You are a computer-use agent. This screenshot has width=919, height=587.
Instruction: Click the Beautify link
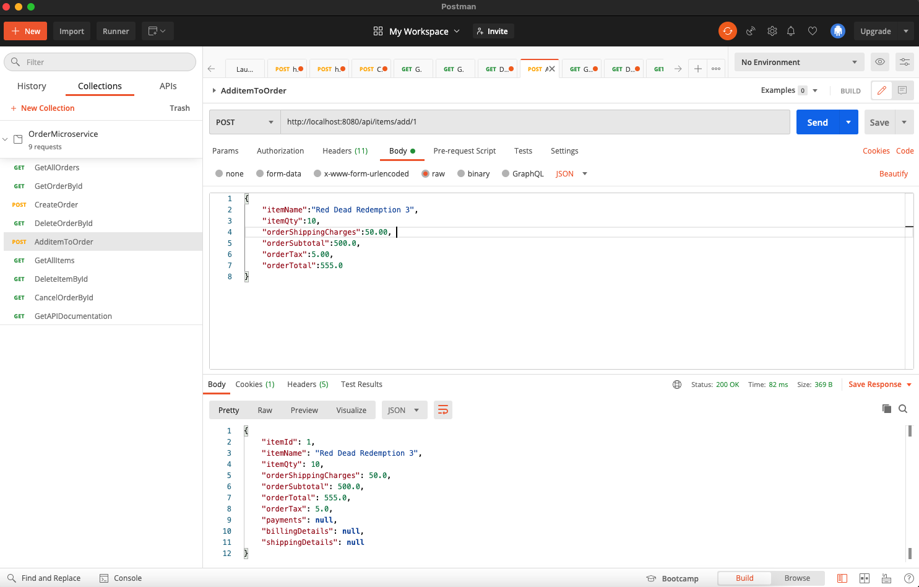(894, 174)
